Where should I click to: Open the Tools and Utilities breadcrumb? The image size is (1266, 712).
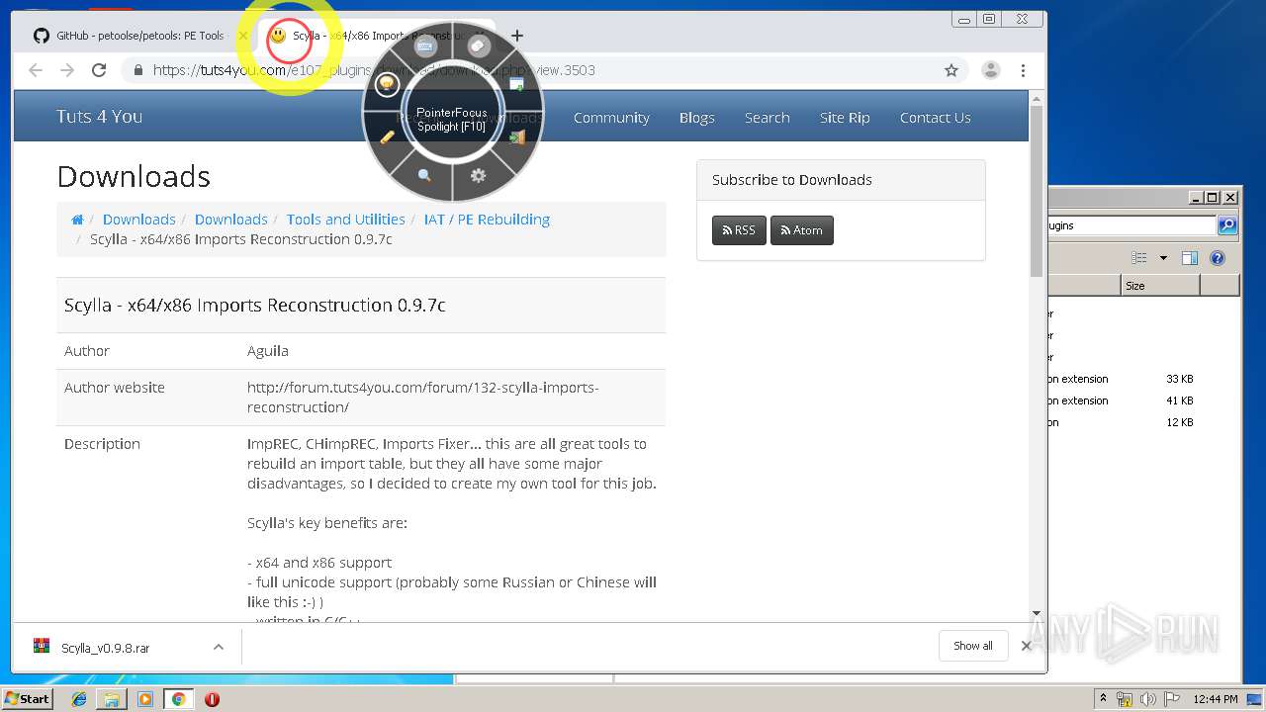click(x=346, y=220)
